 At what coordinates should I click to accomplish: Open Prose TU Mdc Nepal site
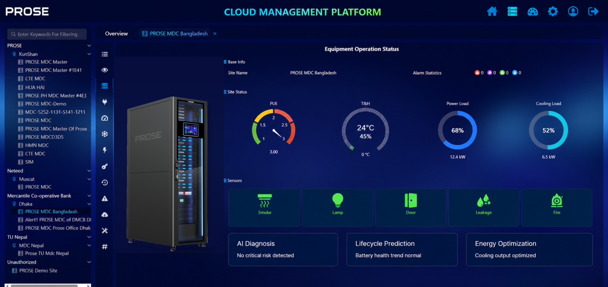tap(47, 253)
